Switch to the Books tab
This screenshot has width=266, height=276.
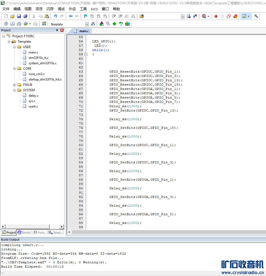[24, 232]
